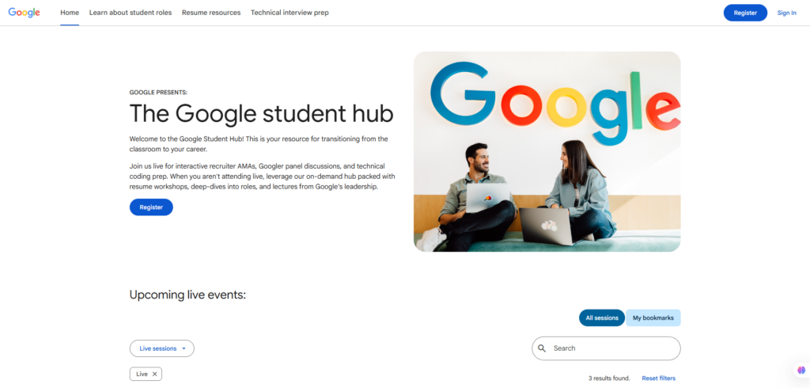Open Learn about student roles
Viewport: 810px width, 388px height.
pyautogui.click(x=131, y=13)
